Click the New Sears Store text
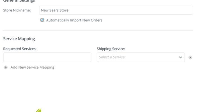 coord(55,10)
